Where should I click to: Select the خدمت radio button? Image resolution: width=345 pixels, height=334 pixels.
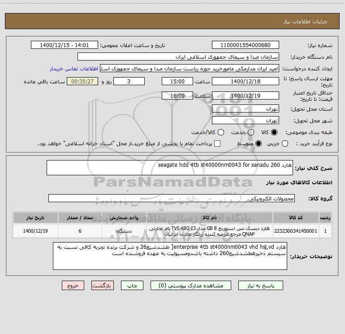[251, 132]
